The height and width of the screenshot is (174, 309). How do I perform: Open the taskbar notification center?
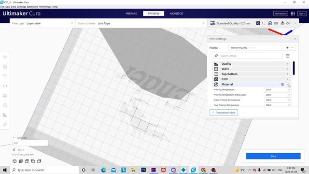tap(303, 170)
